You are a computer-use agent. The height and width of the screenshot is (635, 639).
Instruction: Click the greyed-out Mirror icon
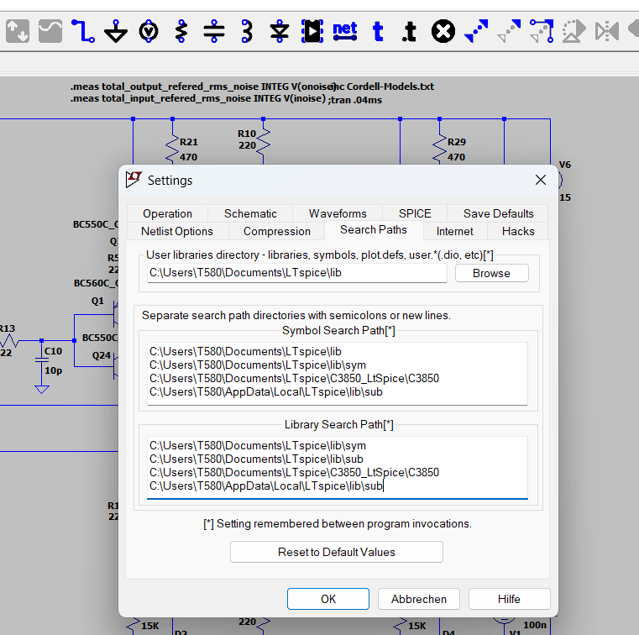click(607, 31)
